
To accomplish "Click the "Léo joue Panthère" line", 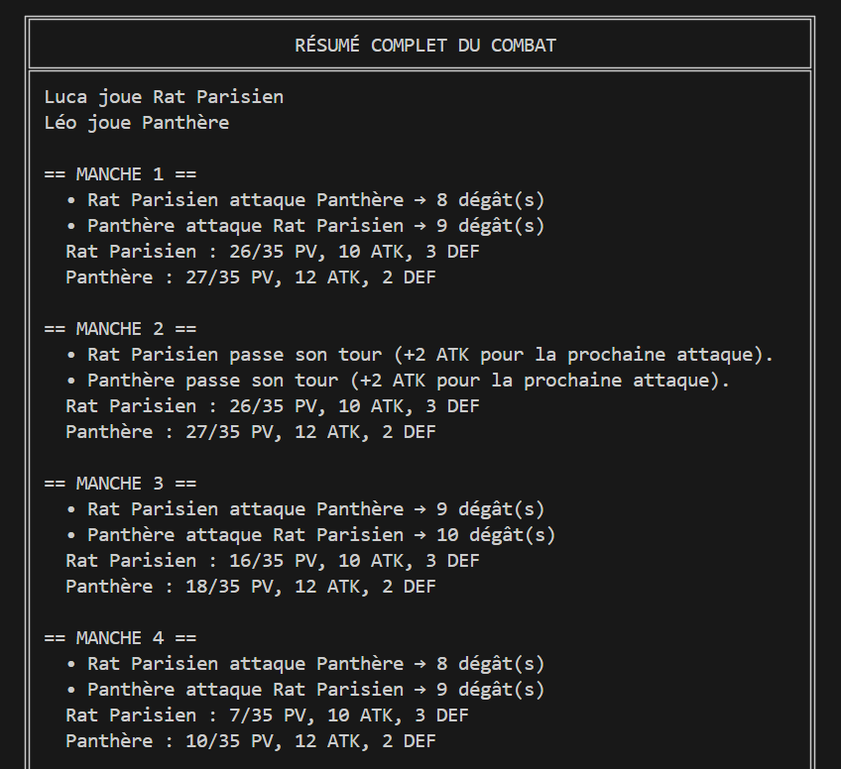I will [x=137, y=123].
